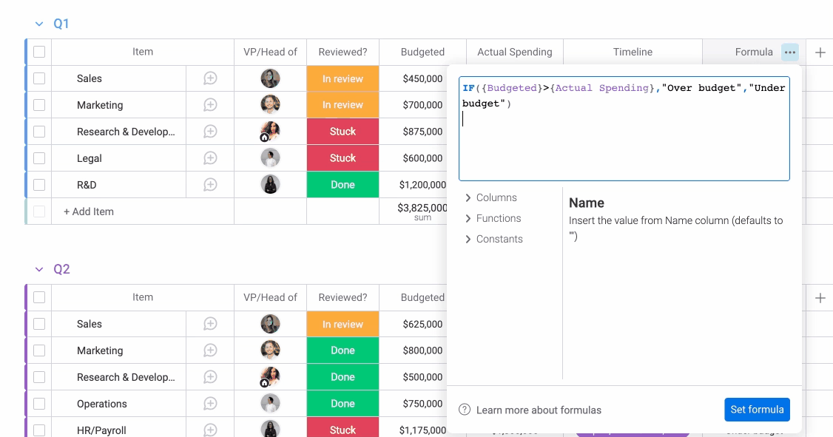Viewport: 833px width, 437px height.
Task: Open the HR/Payroll item
Action: coord(101,430)
